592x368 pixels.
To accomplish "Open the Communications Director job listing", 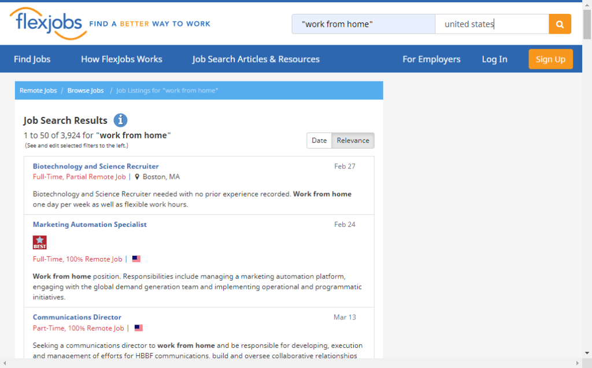I will point(77,317).
